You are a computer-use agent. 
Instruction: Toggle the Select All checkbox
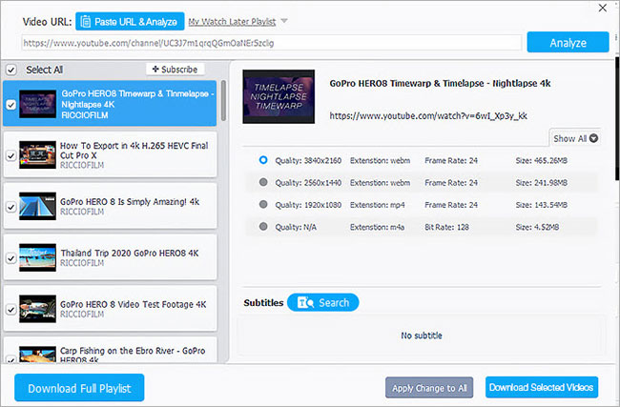coord(11,70)
